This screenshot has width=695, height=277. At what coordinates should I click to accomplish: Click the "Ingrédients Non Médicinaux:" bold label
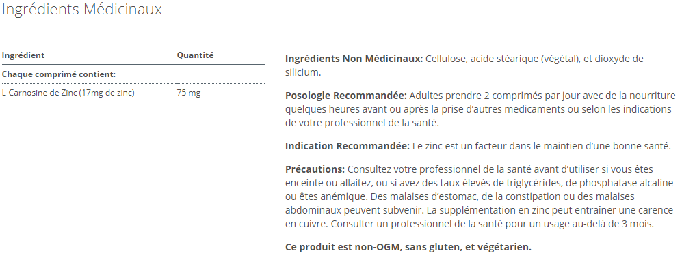tap(354, 59)
